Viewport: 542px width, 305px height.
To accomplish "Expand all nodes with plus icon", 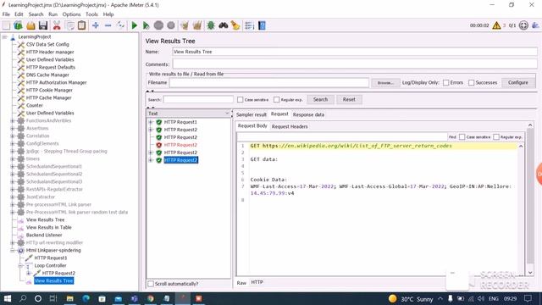I will tap(96, 25).
